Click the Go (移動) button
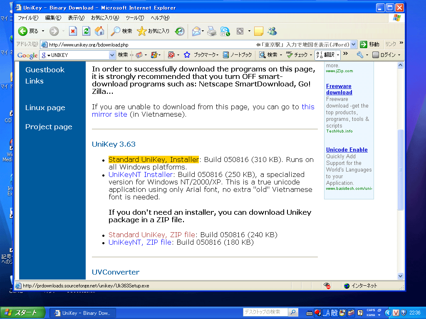The height and width of the screenshot is (319, 426). (x=369, y=44)
